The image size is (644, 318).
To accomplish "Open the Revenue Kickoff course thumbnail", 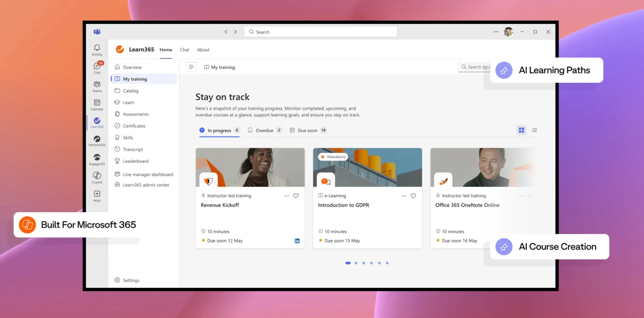I will (250, 167).
